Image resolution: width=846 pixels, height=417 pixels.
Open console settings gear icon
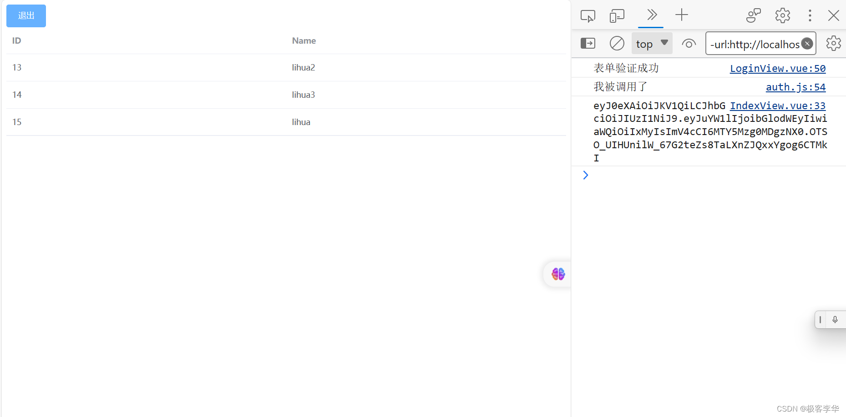point(834,44)
